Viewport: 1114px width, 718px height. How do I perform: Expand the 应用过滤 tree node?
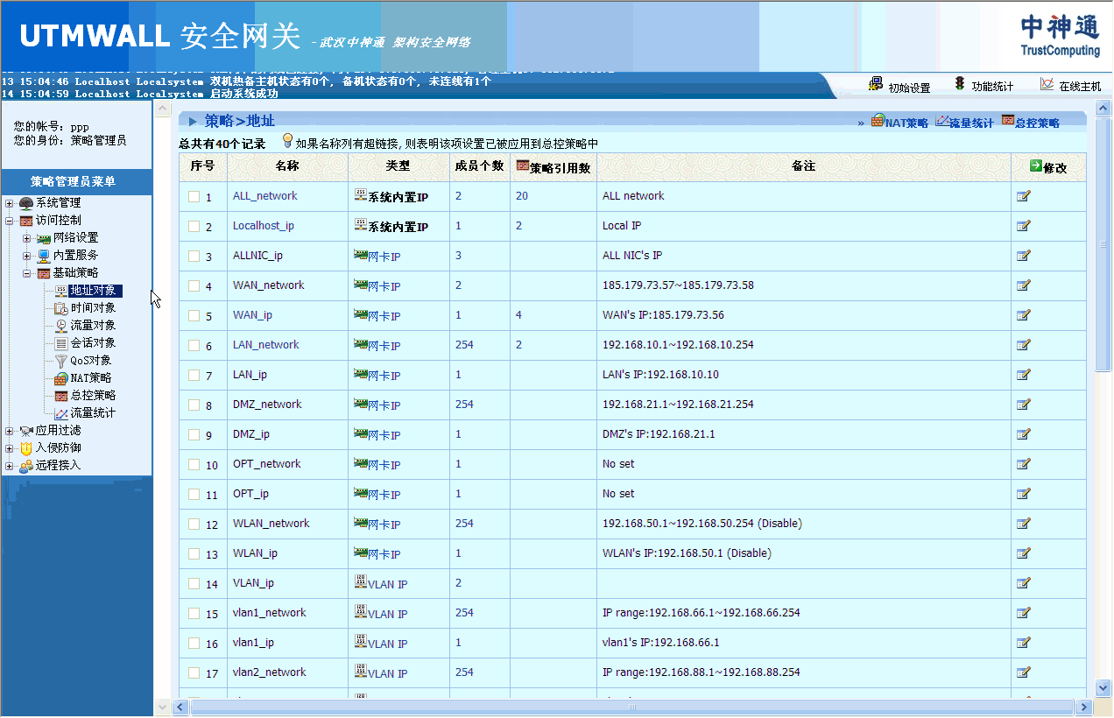coord(10,431)
